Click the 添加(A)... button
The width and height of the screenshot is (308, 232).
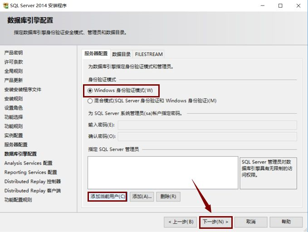142,197
